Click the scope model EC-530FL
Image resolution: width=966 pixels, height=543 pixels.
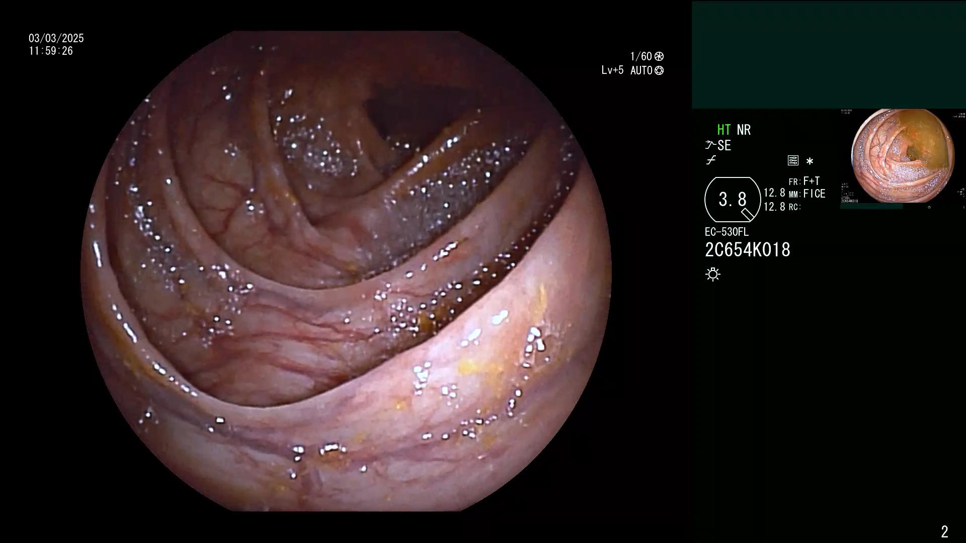click(x=727, y=232)
